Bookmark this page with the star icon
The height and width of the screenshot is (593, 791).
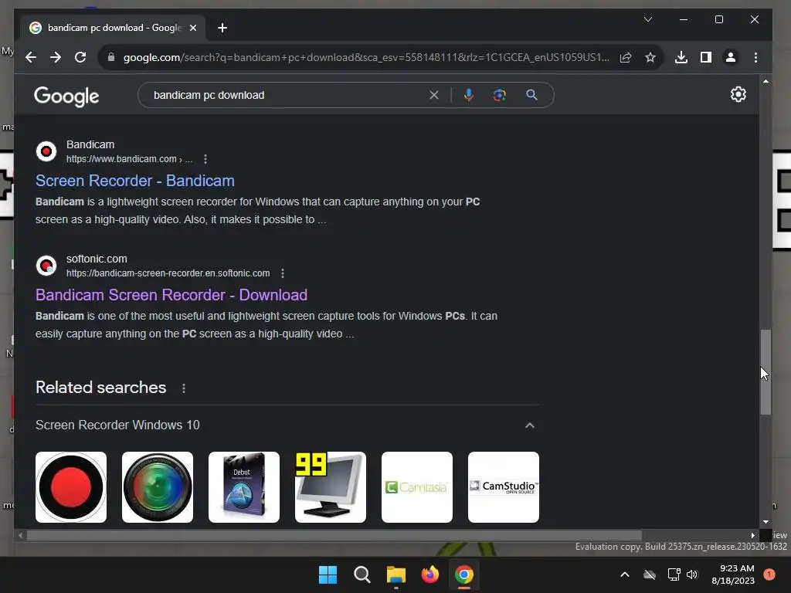coord(650,57)
